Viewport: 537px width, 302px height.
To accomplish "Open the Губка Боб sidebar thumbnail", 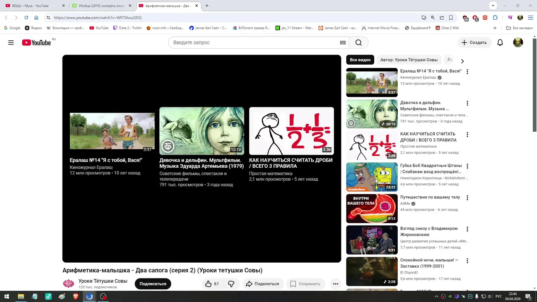I will click(x=372, y=177).
